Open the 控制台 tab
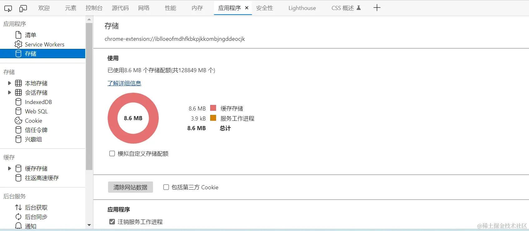The image size is (529, 231). [x=94, y=8]
